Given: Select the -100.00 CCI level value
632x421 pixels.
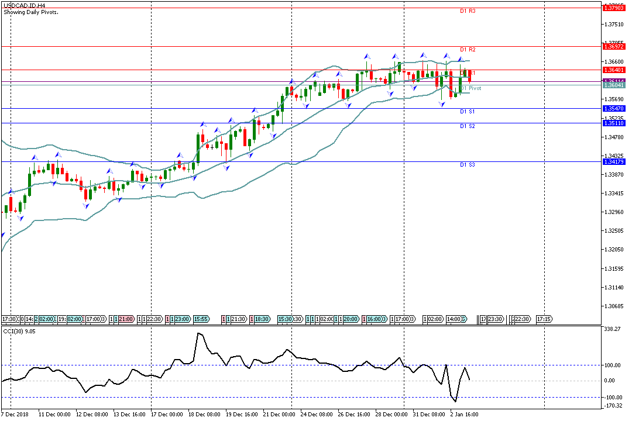Looking at the screenshot, I should [x=613, y=398].
